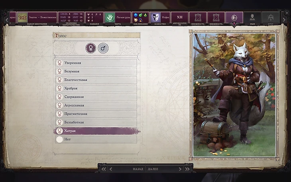Click the active voice step icon

(x=234, y=18)
